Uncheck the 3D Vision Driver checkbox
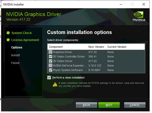Image resolution: width=152 pixels, height=113 pixels. (50, 61)
